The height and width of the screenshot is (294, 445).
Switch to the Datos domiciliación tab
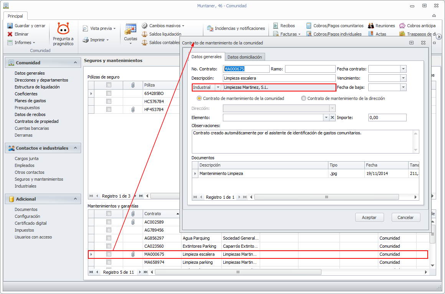click(x=245, y=57)
